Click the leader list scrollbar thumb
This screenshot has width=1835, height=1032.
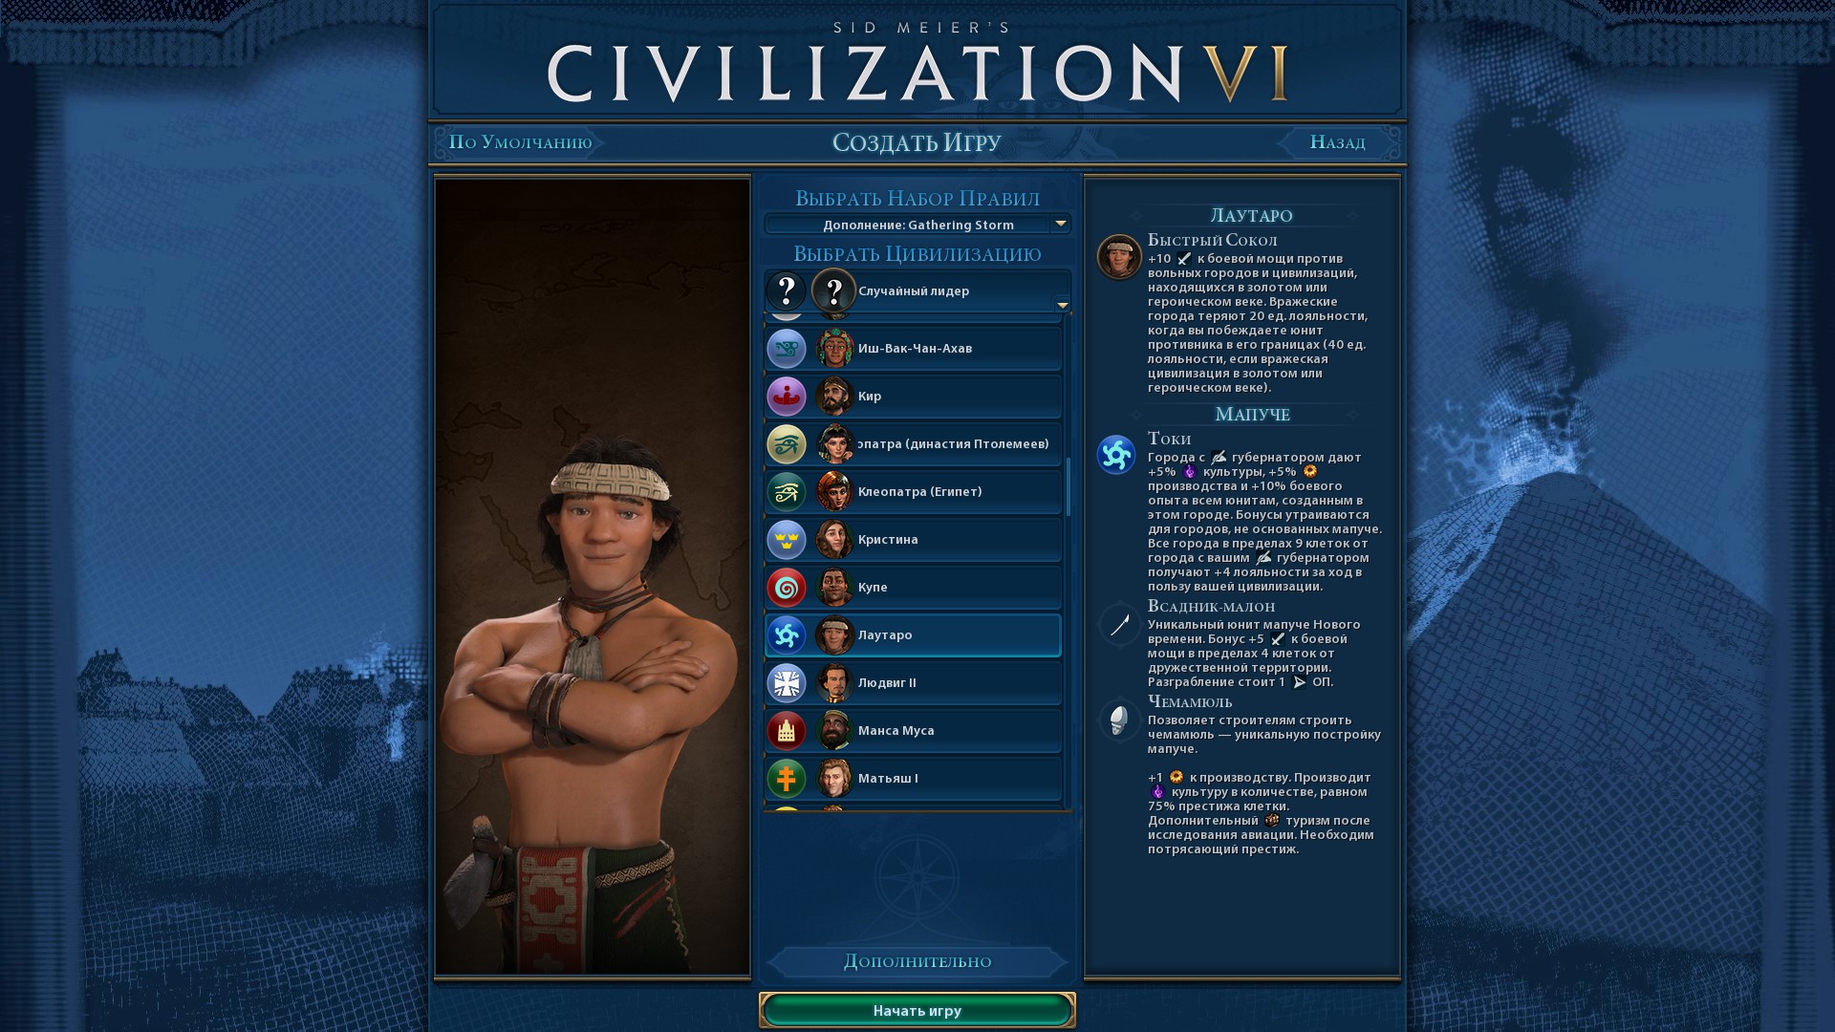pos(1068,487)
